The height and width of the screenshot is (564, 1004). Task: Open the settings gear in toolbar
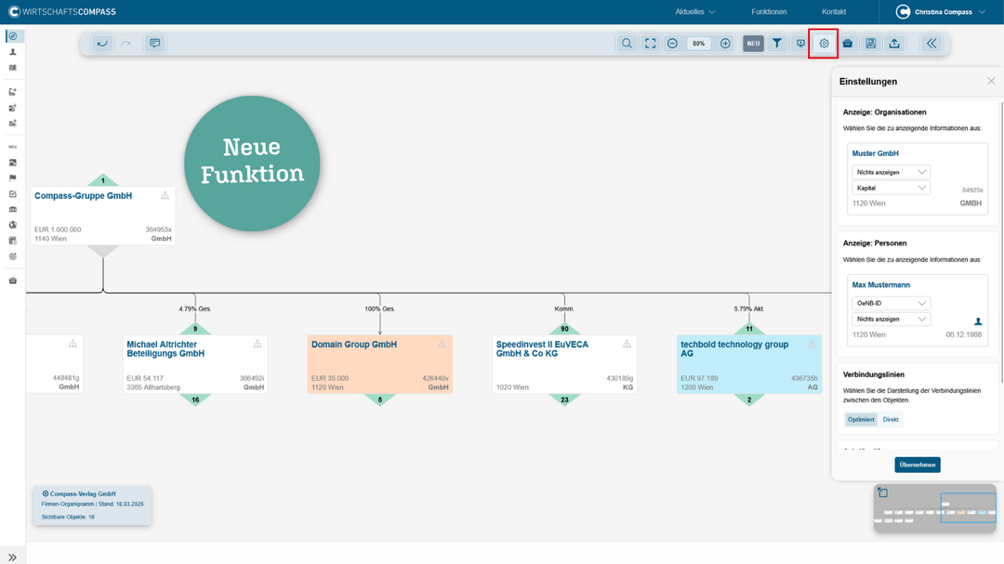[824, 44]
